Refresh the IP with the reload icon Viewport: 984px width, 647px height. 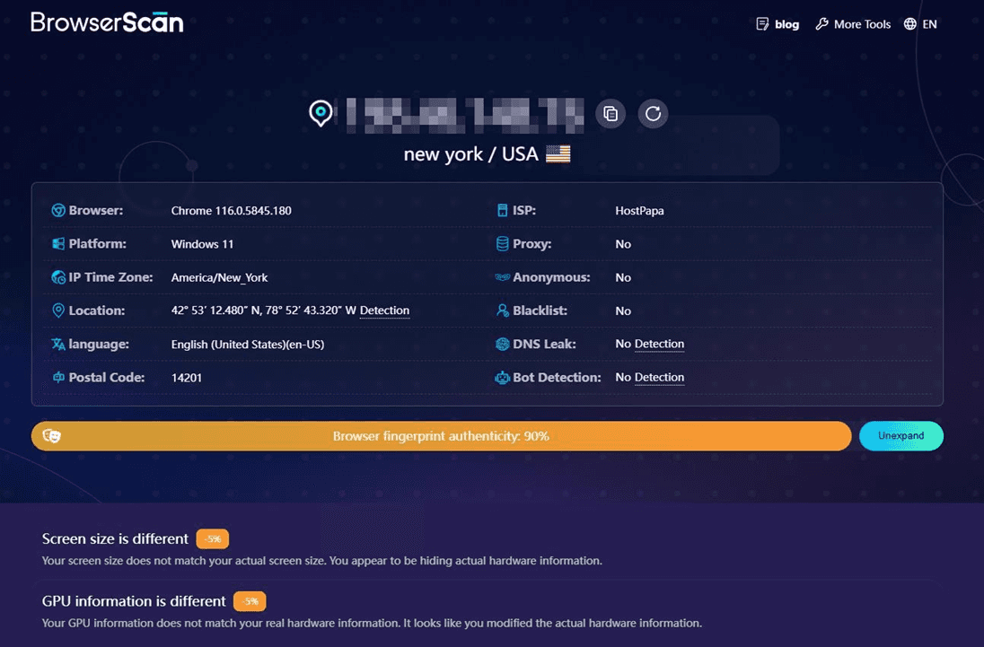tap(653, 113)
